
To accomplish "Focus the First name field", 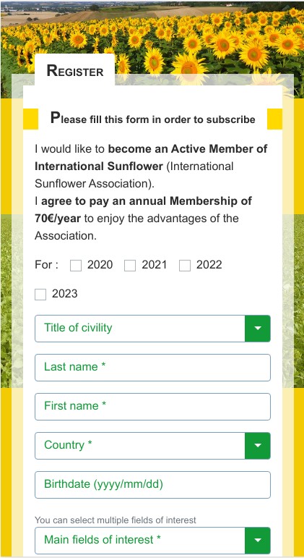I will tap(152, 407).
